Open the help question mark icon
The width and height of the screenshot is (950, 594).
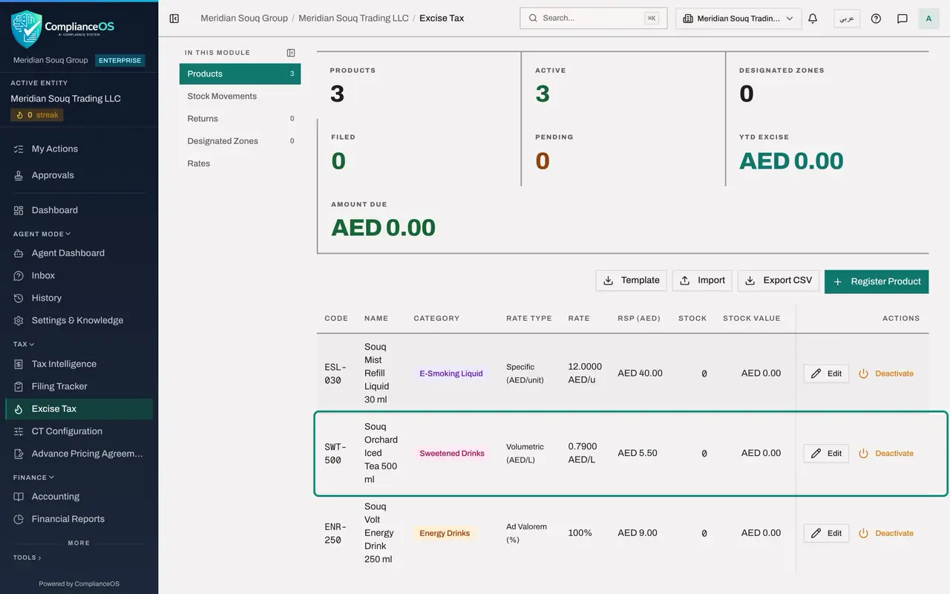876,19
